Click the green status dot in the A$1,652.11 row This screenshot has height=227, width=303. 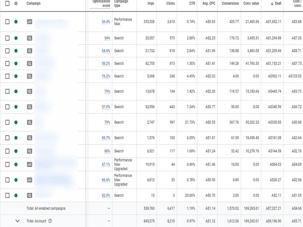(16, 21)
